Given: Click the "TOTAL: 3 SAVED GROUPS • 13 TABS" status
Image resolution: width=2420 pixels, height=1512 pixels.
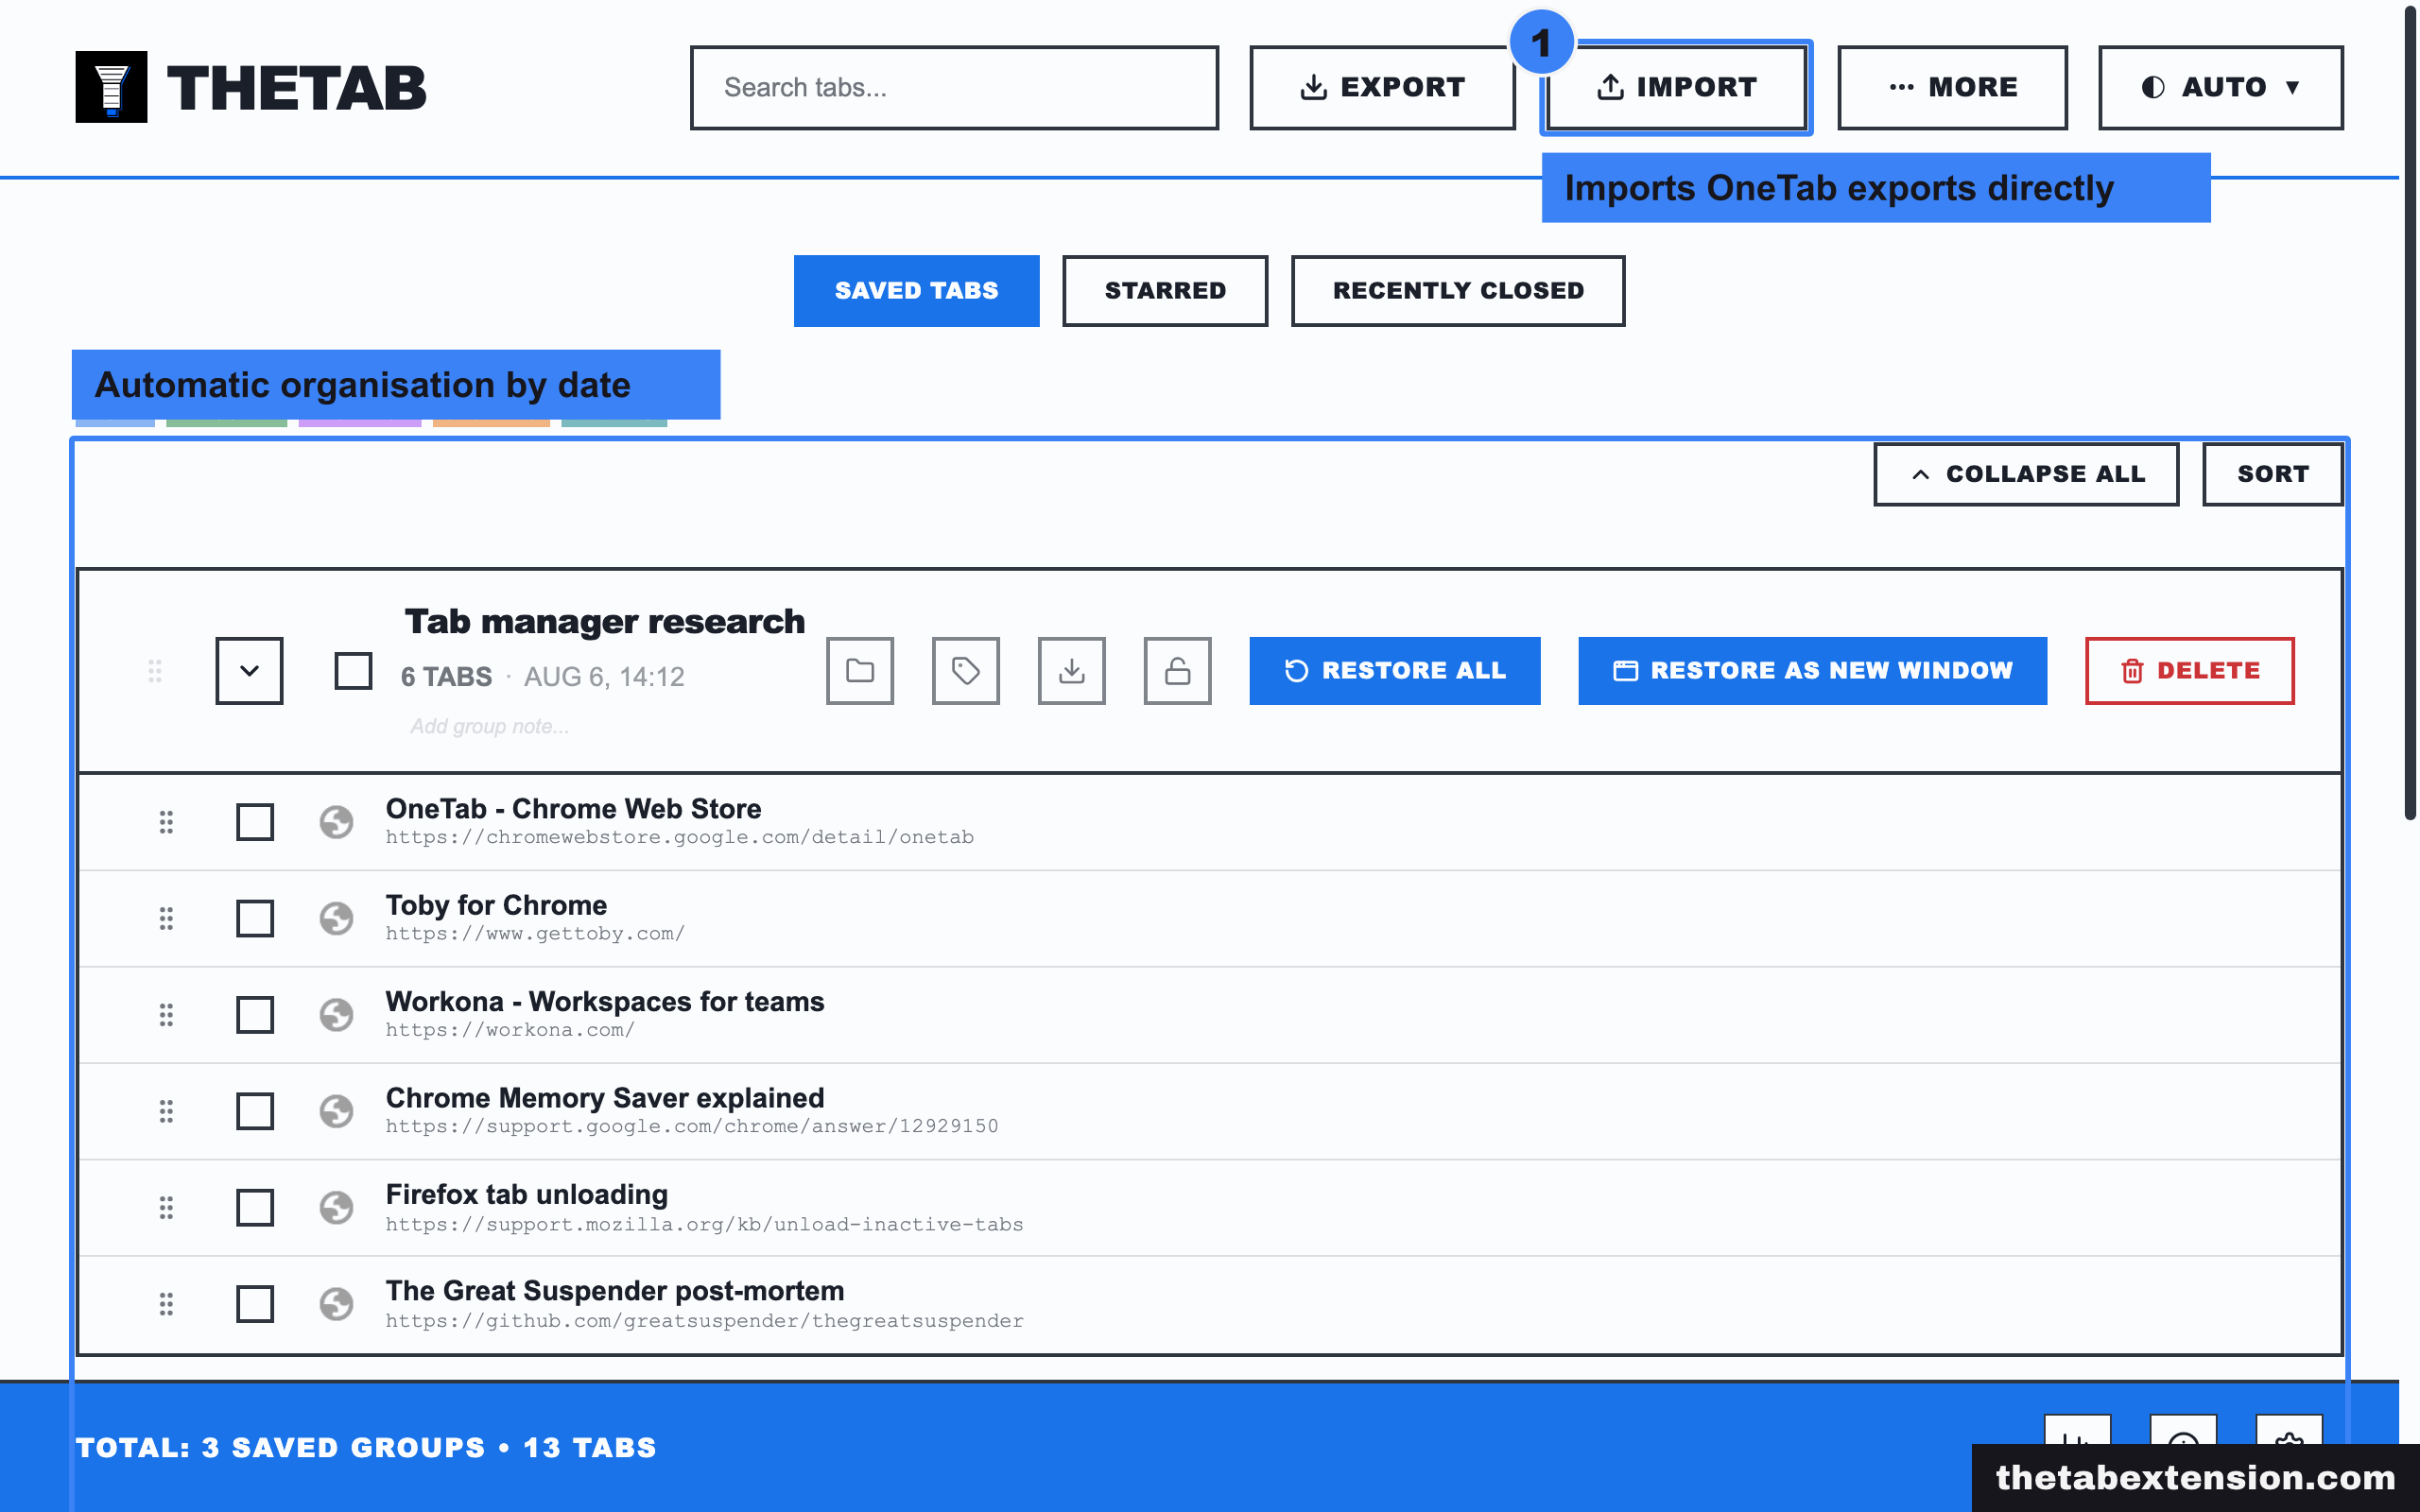Looking at the screenshot, I should point(366,1448).
